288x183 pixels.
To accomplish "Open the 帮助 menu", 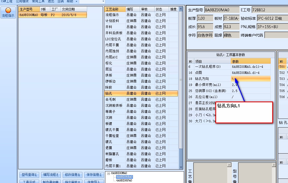I will (x=70, y=2).
